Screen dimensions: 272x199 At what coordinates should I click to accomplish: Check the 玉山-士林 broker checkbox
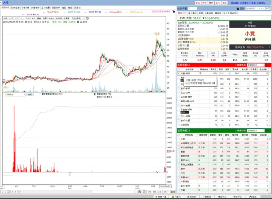tap(179, 93)
